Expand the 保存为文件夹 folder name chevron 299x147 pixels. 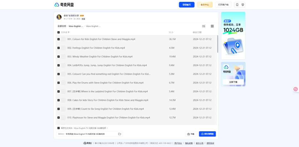click(x=107, y=128)
